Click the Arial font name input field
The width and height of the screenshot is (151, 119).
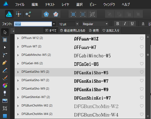[x=33, y=24]
